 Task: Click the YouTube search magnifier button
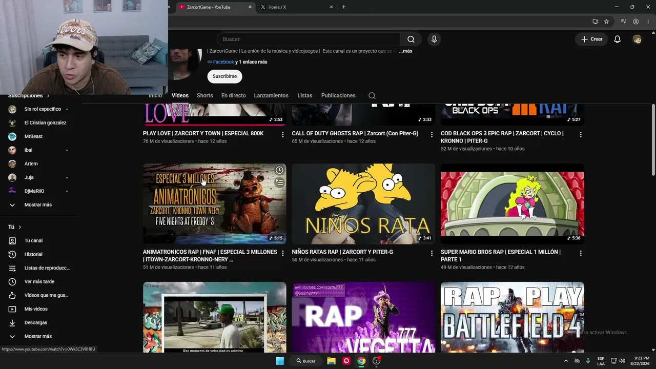(411, 39)
